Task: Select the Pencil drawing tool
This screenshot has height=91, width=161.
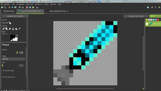Action: point(4,29)
